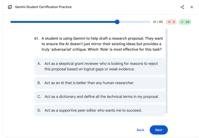
Task: Close the practice quiz with X
Action: 192,7
